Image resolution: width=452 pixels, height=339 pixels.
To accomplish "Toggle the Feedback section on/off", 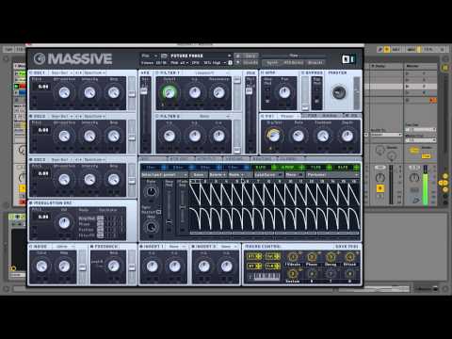I will click(x=92, y=247).
